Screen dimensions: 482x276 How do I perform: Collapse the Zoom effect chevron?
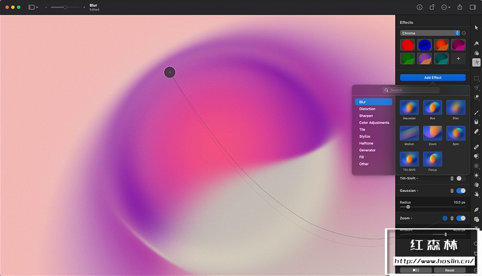point(412,218)
